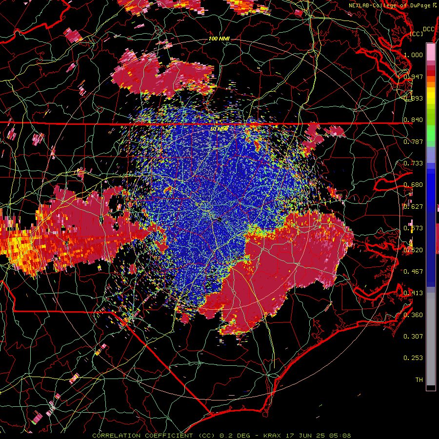
Task: Select the 0.360 legend value
Action: coord(413,315)
